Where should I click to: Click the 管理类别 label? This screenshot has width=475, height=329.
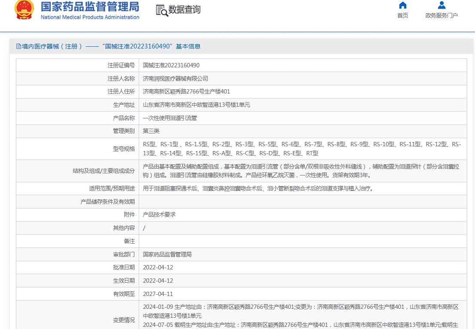point(124,131)
